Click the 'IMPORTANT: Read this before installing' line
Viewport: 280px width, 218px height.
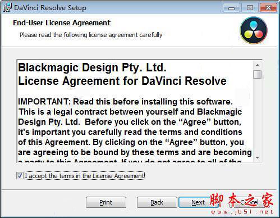(x=125, y=102)
